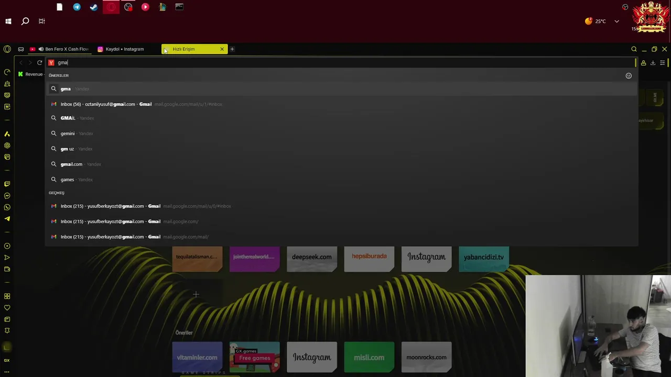Click the chat bubble sidebar icon below ChatGPT
The width and height of the screenshot is (671, 377).
(7, 157)
